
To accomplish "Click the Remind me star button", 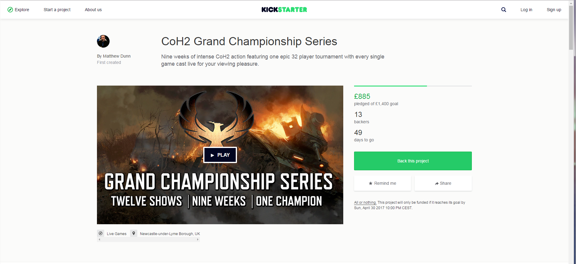I will pos(382,183).
